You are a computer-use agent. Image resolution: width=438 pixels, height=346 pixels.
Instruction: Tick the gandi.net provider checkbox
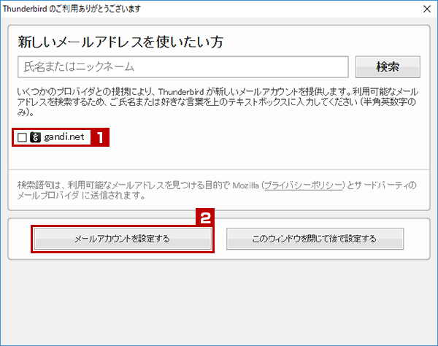pyautogui.click(x=22, y=137)
